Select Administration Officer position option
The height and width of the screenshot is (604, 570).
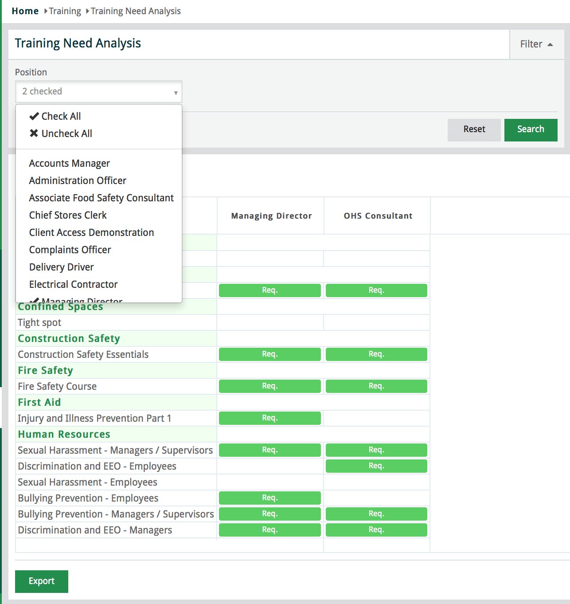point(78,181)
